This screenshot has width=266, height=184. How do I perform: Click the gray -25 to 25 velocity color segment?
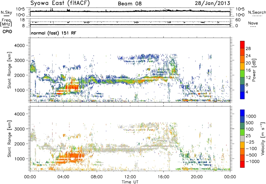point(242,138)
